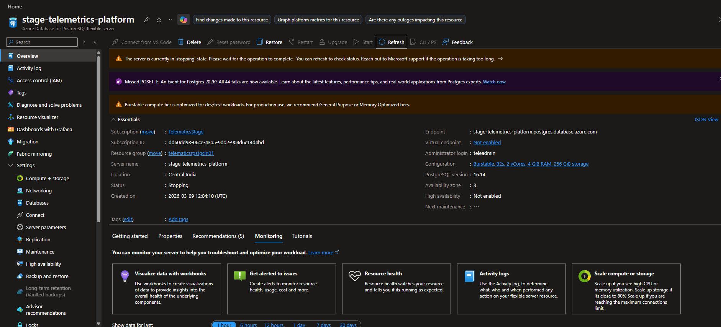Click the Restore icon in toolbar
The height and width of the screenshot is (327, 721).
tap(260, 42)
